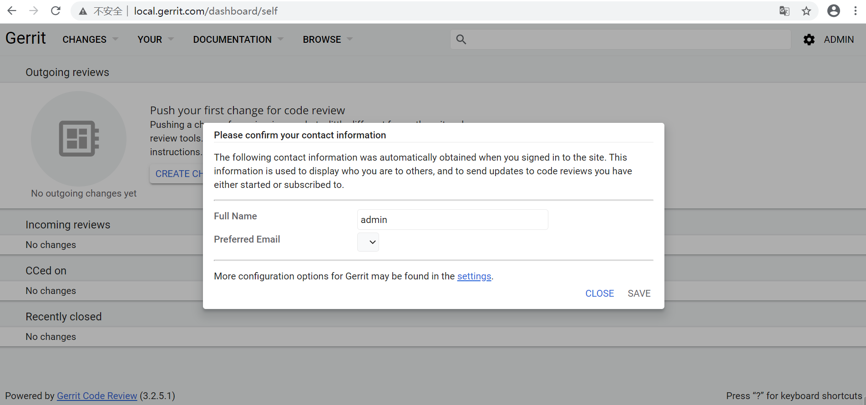Open the Gerrit Code Review footer link
Viewport: 866px width, 405px height.
(97, 396)
